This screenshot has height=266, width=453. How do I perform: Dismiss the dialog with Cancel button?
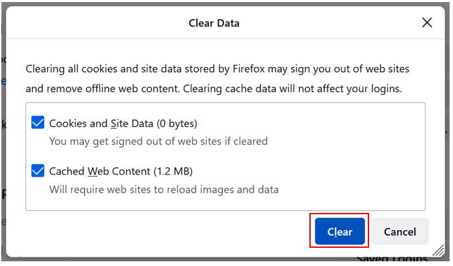(400, 231)
